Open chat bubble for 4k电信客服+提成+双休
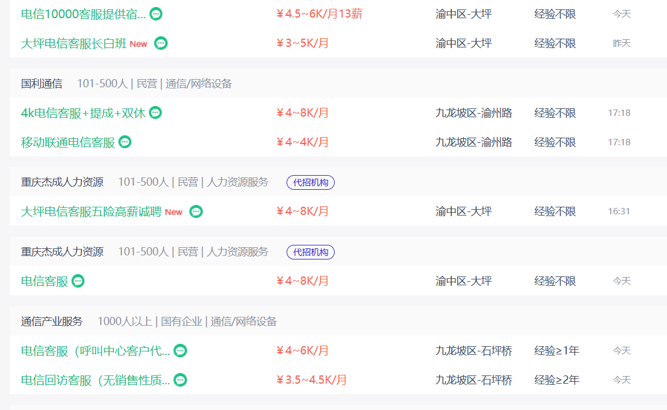This screenshot has height=410, width=667. (x=155, y=113)
